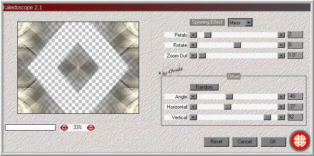Click the Petals slider right arrow
Screen dimensions: 314x156
pos(281,35)
